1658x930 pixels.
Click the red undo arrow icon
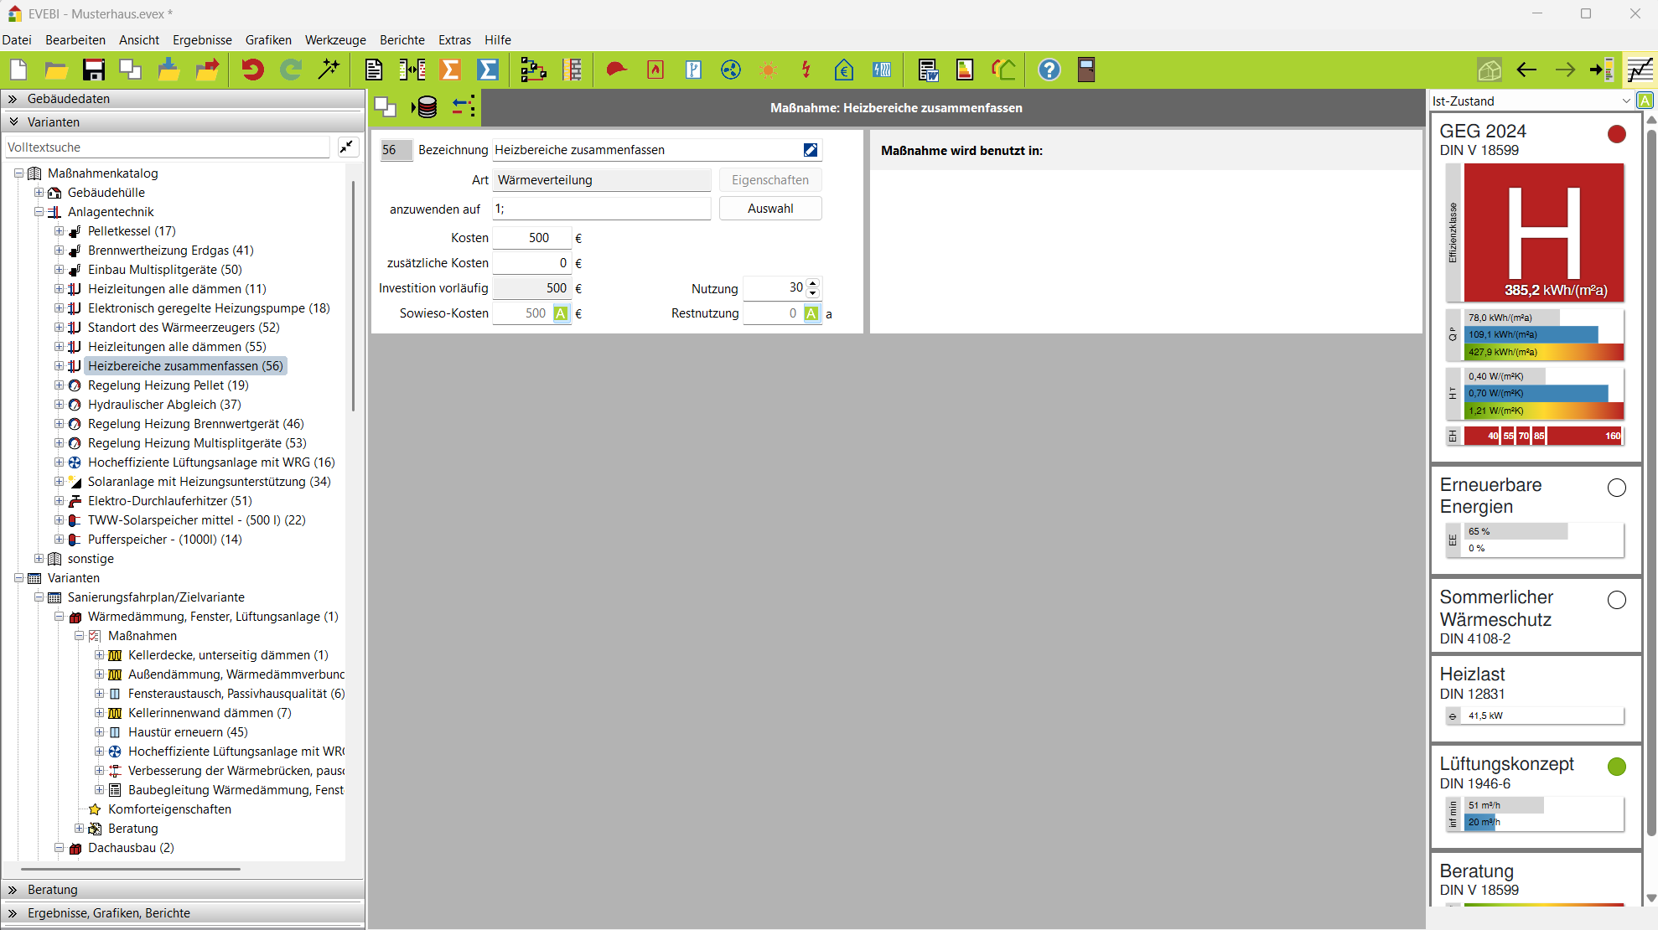click(x=252, y=70)
